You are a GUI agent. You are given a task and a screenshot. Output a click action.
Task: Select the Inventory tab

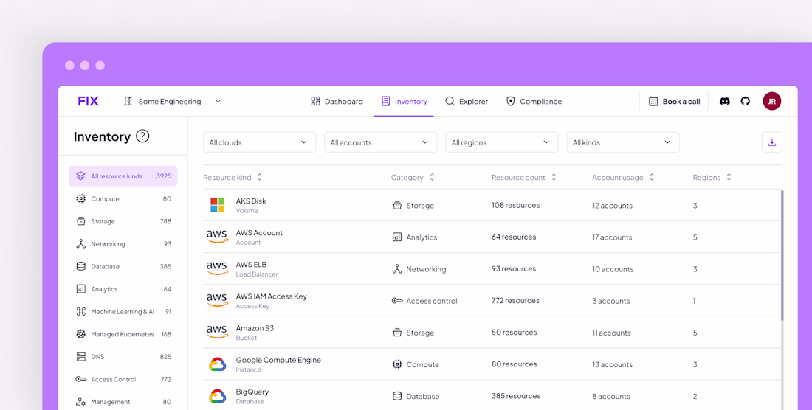404,101
